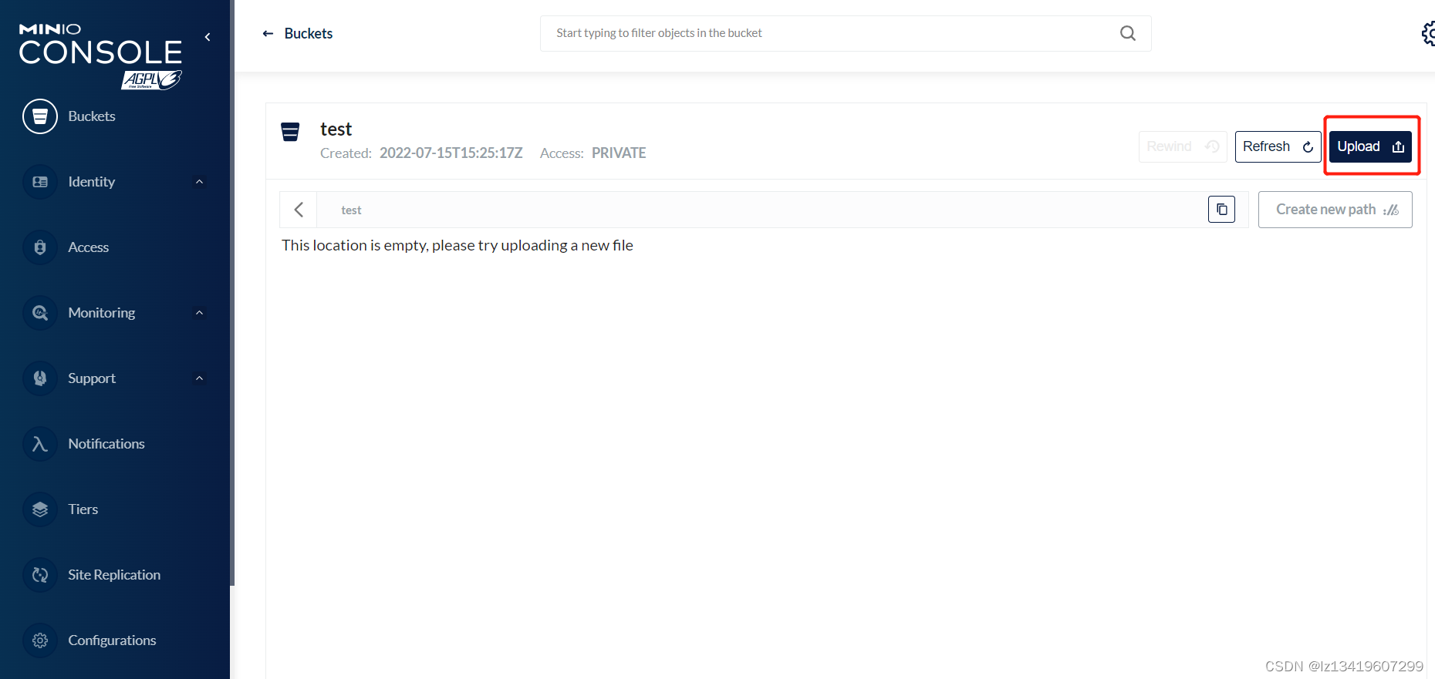Click the PRIVATE access value
The height and width of the screenshot is (679, 1435).
pyautogui.click(x=619, y=153)
